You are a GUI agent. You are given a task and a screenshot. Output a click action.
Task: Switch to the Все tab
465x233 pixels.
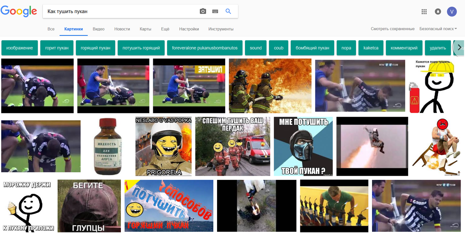(51, 29)
